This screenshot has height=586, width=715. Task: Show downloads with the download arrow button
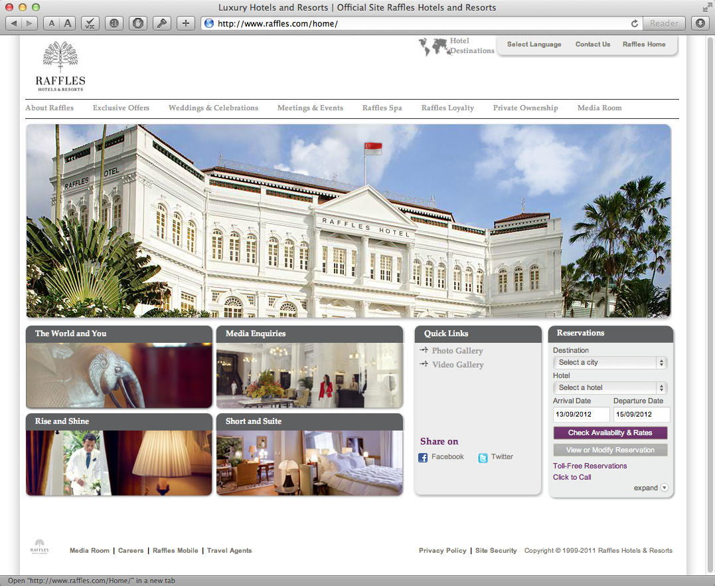click(x=700, y=23)
